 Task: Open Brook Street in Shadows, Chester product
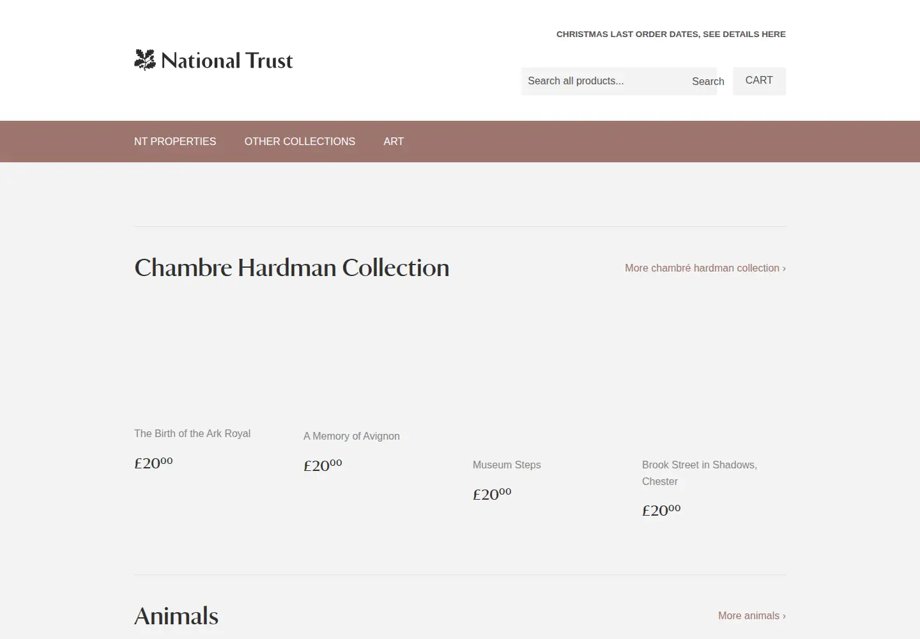coord(700,473)
